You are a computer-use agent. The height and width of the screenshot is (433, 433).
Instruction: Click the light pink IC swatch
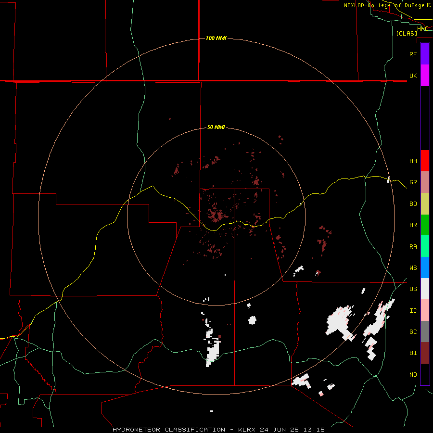coord(425,310)
